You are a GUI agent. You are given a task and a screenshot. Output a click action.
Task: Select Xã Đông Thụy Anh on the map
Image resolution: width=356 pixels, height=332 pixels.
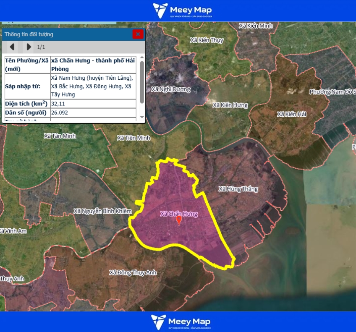click(133, 272)
